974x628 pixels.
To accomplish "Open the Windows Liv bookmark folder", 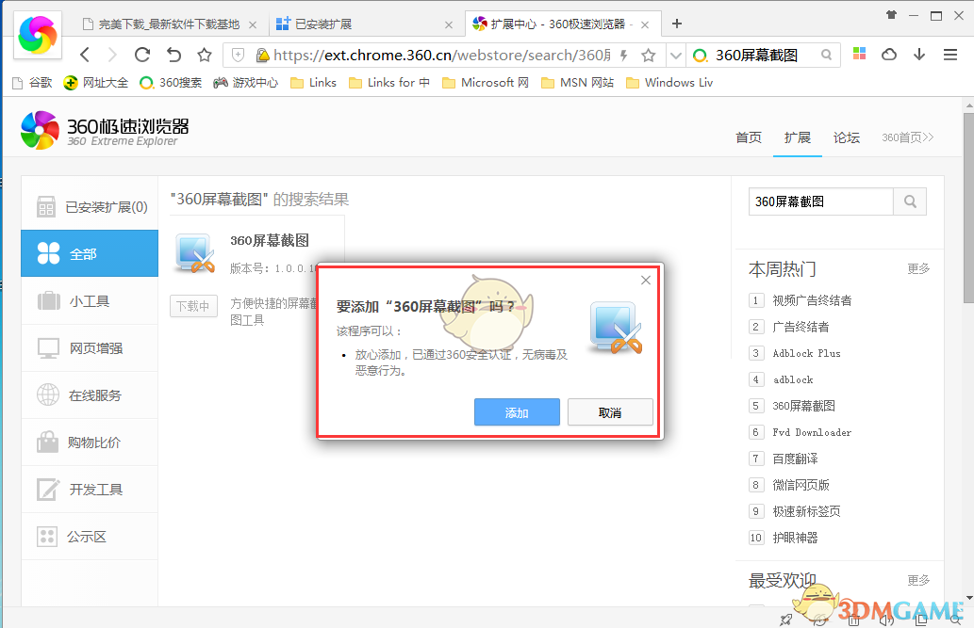I will [x=669, y=83].
